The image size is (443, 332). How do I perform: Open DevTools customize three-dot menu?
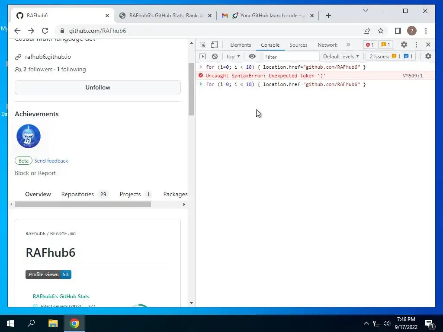[416, 45]
